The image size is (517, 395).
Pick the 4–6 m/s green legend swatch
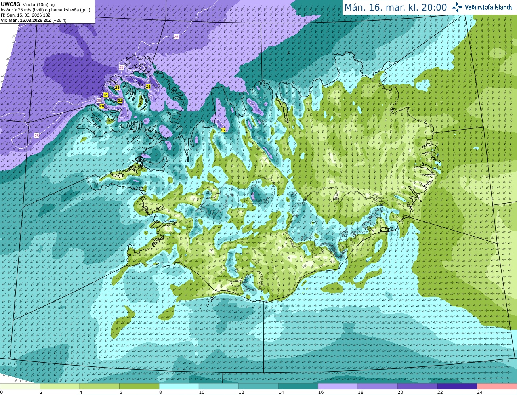[99, 386]
